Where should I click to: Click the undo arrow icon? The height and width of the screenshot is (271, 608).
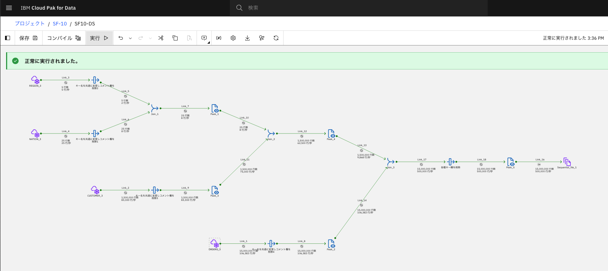pos(121,38)
